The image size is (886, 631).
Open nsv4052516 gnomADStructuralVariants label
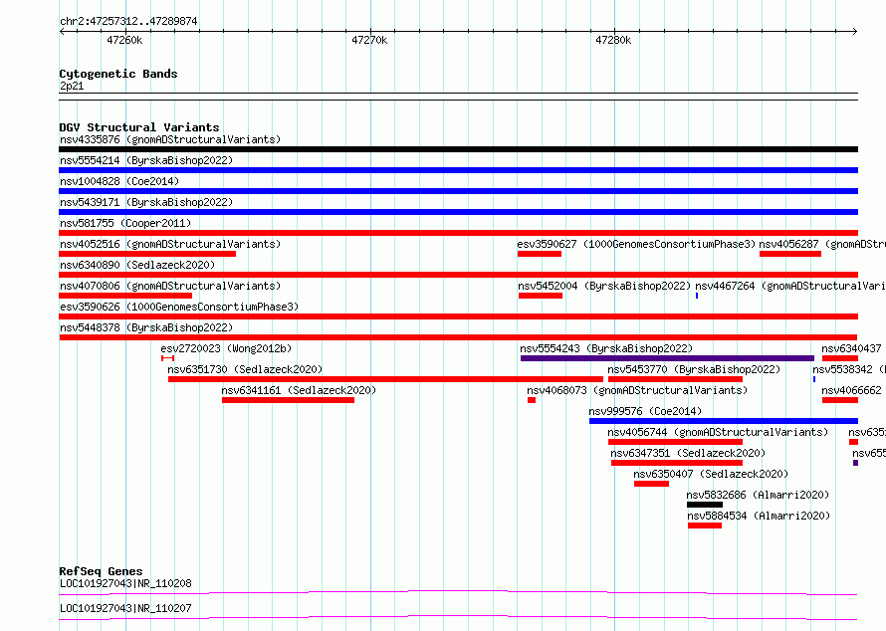coord(170,244)
